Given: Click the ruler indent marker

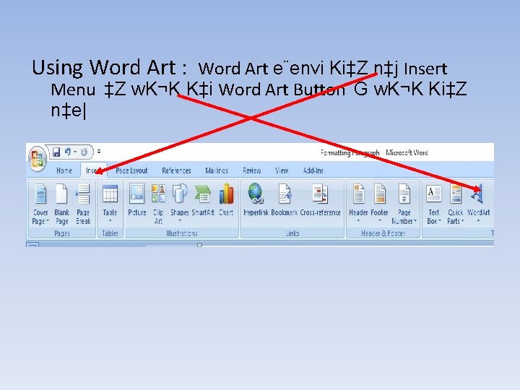Looking at the screenshot, I should tap(199, 245).
